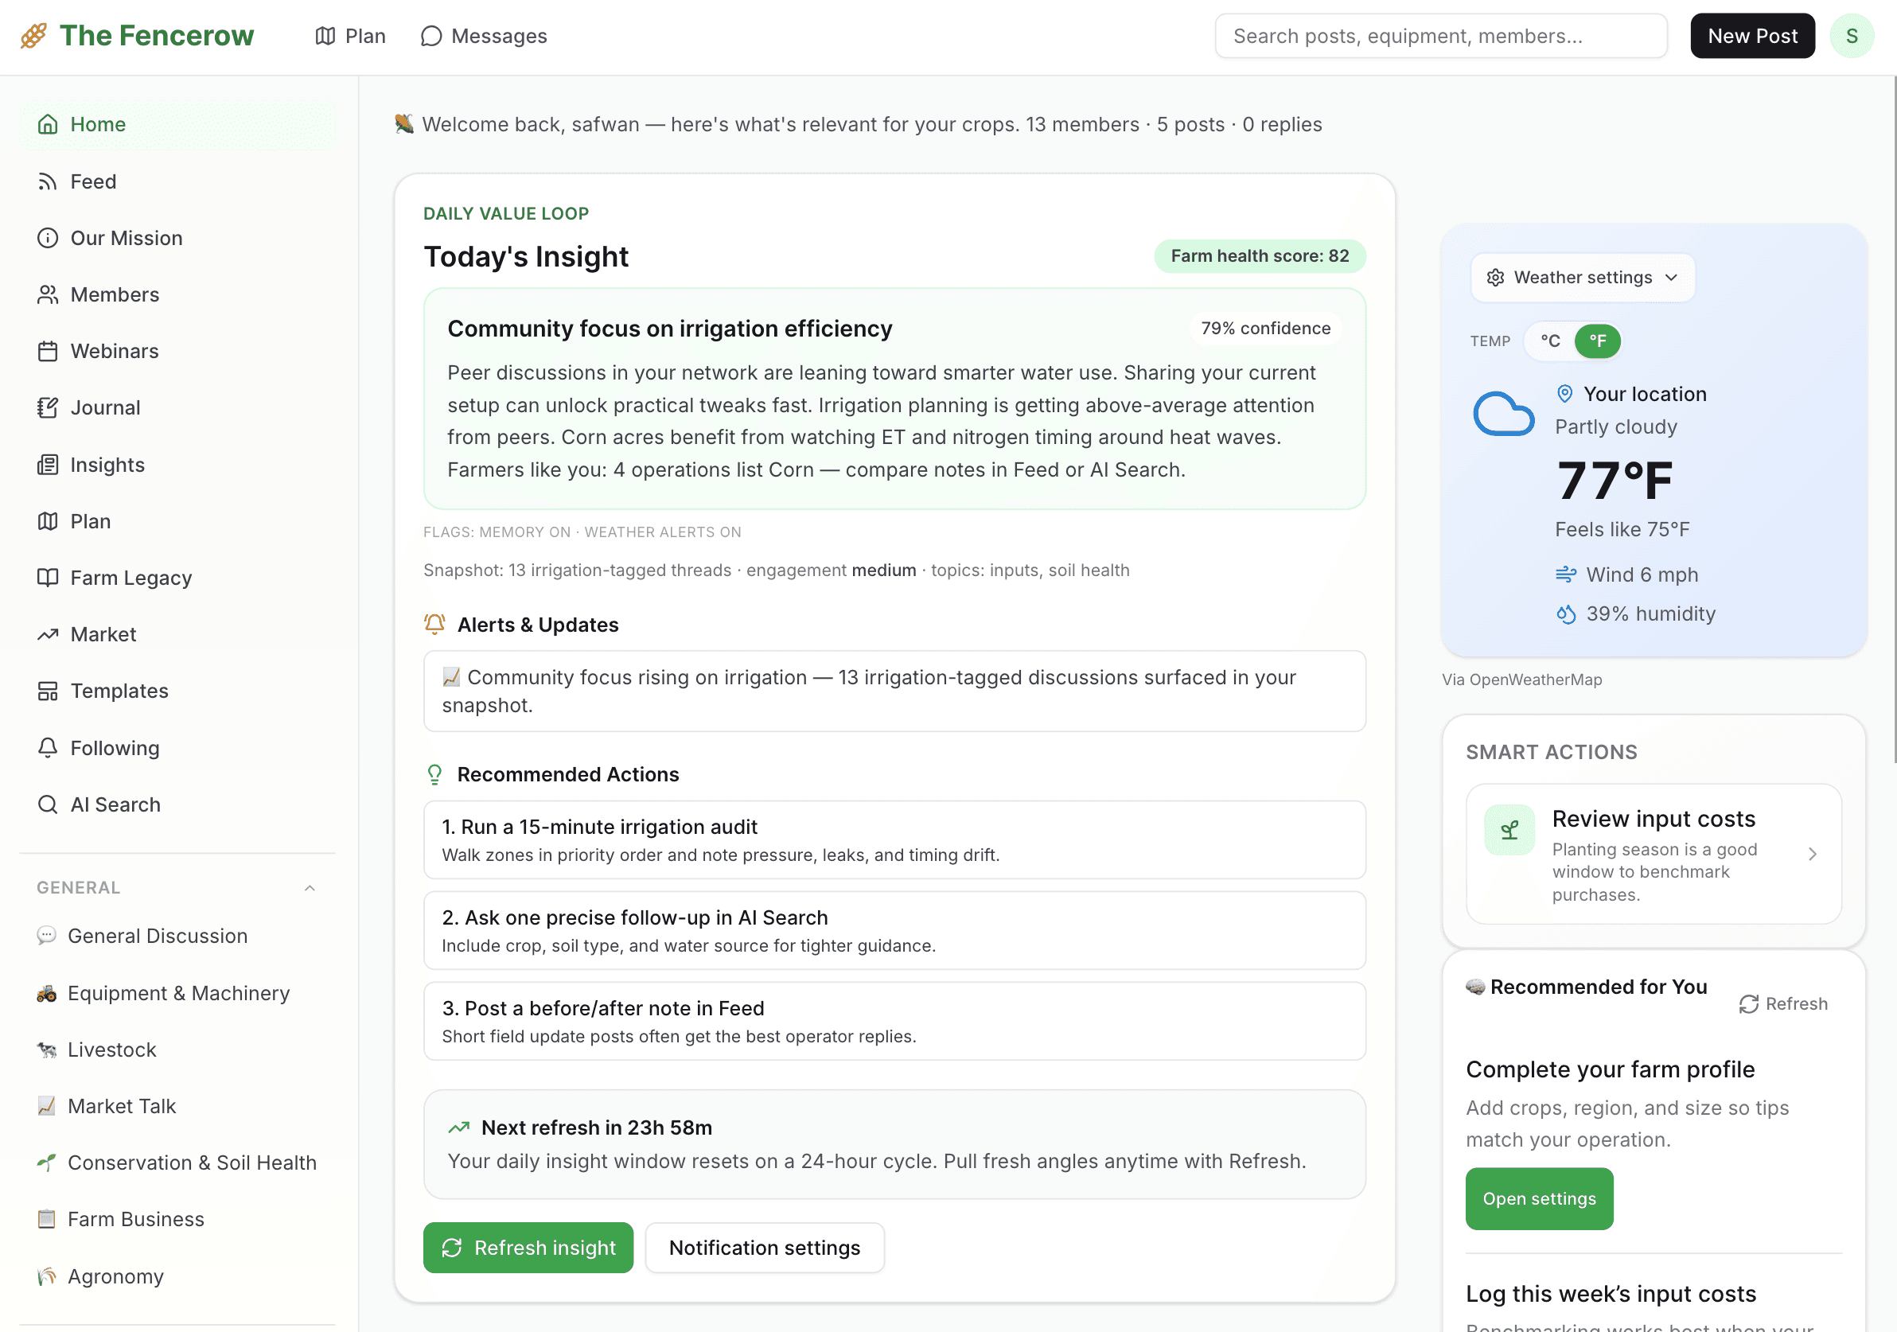The width and height of the screenshot is (1897, 1332).
Task: Click the page vertical scrollbar
Action: [1893, 422]
